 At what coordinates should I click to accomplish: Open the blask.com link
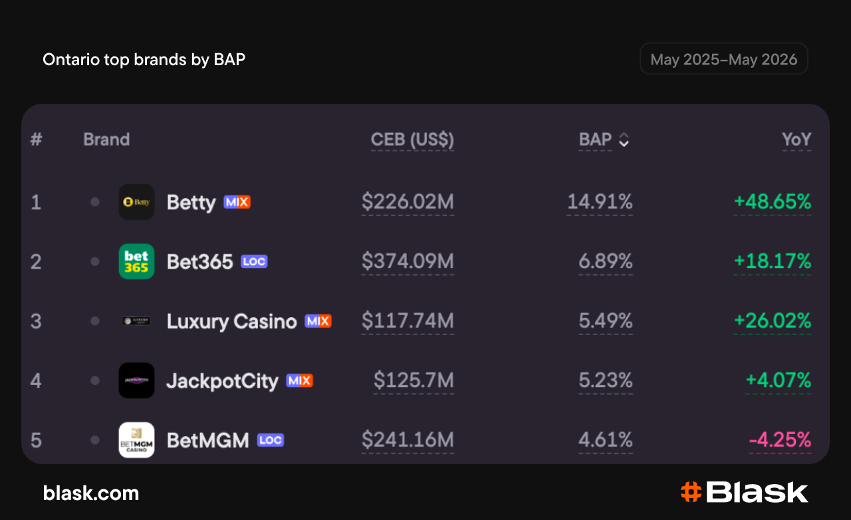[x=91, y=493]
